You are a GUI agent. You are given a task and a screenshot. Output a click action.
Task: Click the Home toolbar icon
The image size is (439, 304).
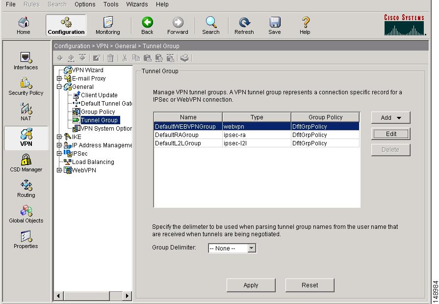(23, 25)
